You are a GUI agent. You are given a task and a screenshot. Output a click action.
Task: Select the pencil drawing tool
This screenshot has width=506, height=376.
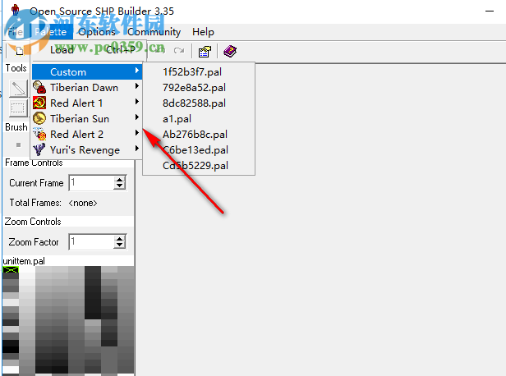point(18,89)
